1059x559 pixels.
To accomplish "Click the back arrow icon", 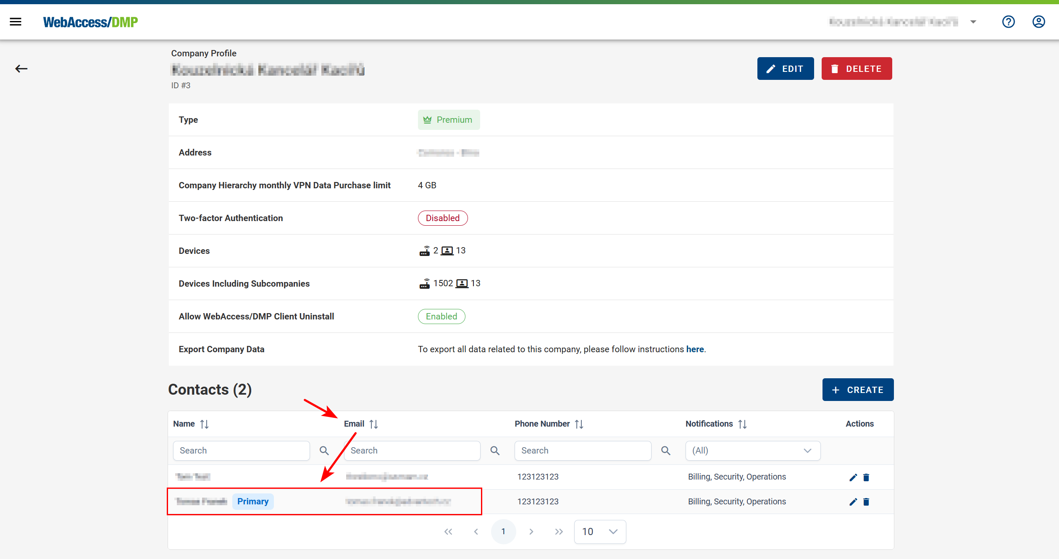I will coord(21,69).
